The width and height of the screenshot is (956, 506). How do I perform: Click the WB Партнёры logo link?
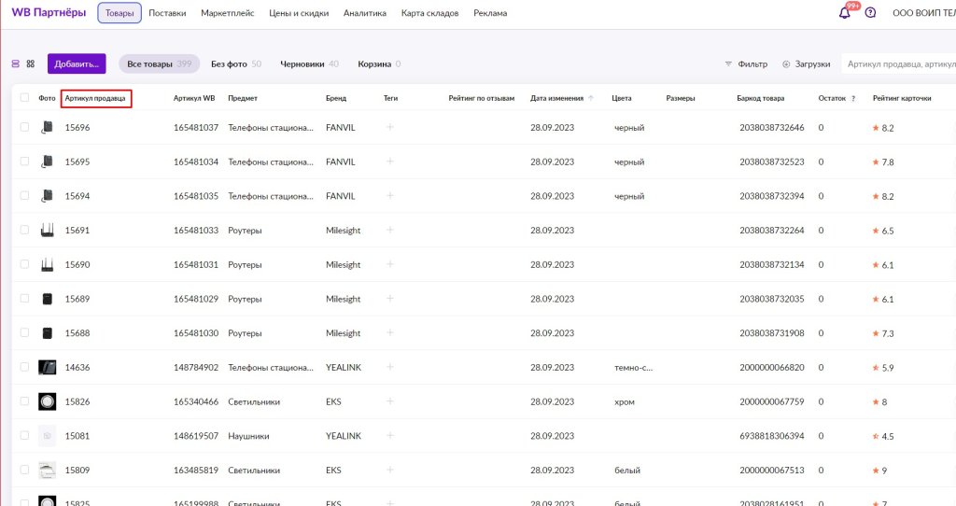pos(49,13)
